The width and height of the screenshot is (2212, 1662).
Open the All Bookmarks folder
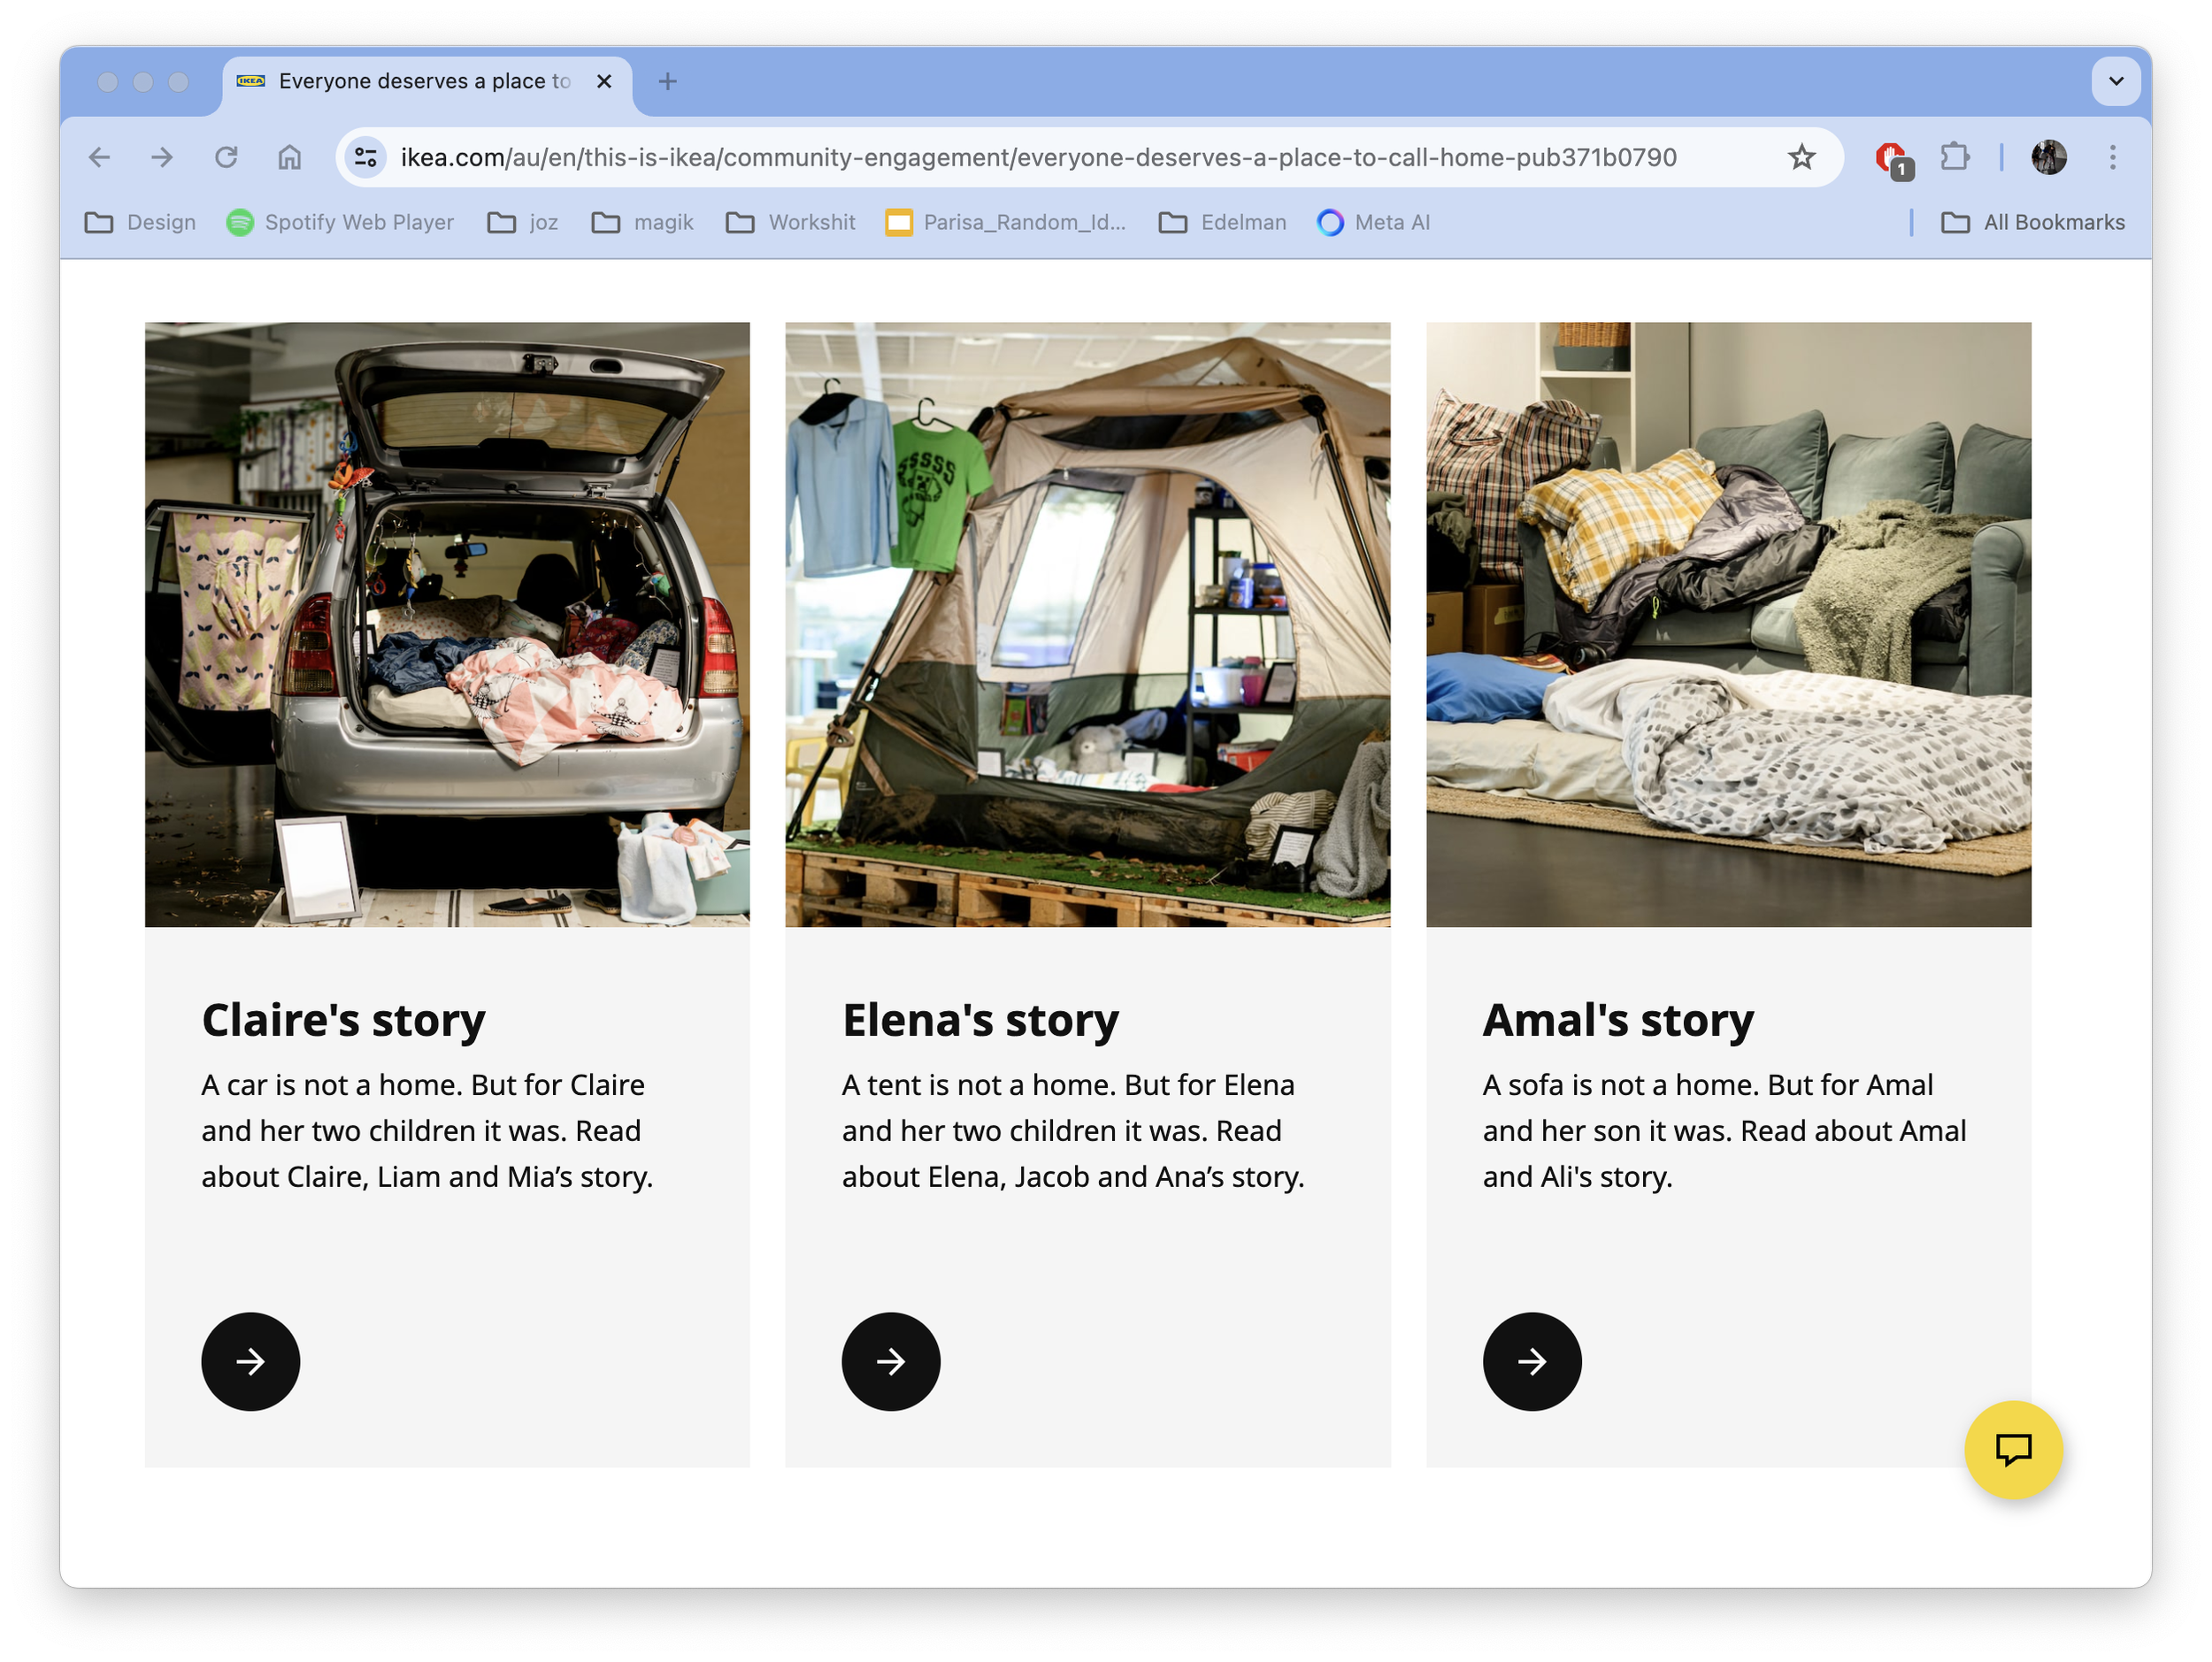2032,222
